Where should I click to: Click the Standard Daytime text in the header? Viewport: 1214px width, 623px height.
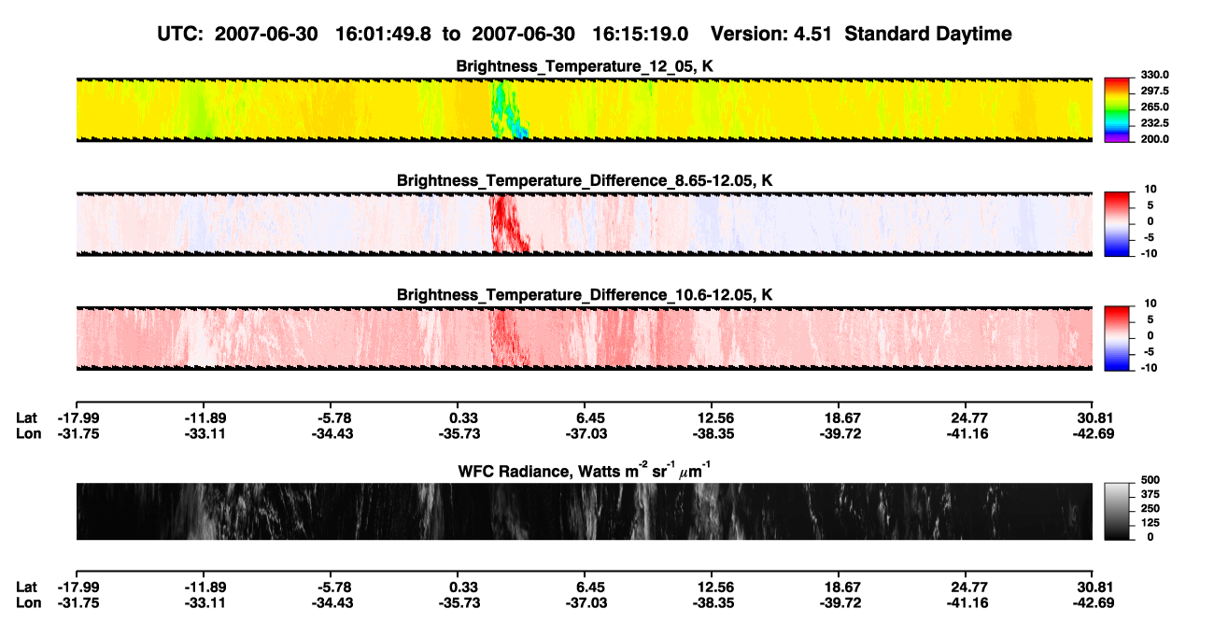point(926,34)
